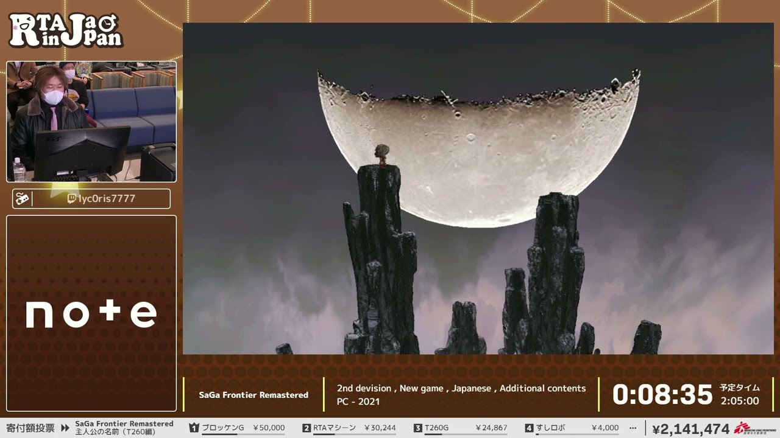
Task: Click the runner webcam feed
Action: [91, 122]
